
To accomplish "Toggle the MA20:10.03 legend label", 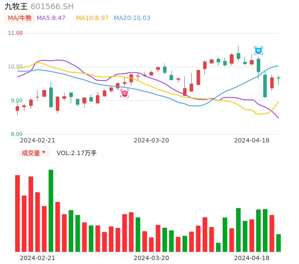I will (132, 18).
